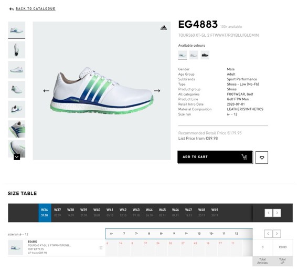The width and height of the screenshot is (298, 273).
Task: Select delivery week W43 tab
Action: (136, 213)
